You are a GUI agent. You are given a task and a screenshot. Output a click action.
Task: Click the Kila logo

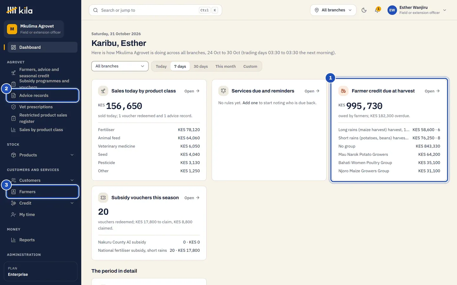click(19, 10)
